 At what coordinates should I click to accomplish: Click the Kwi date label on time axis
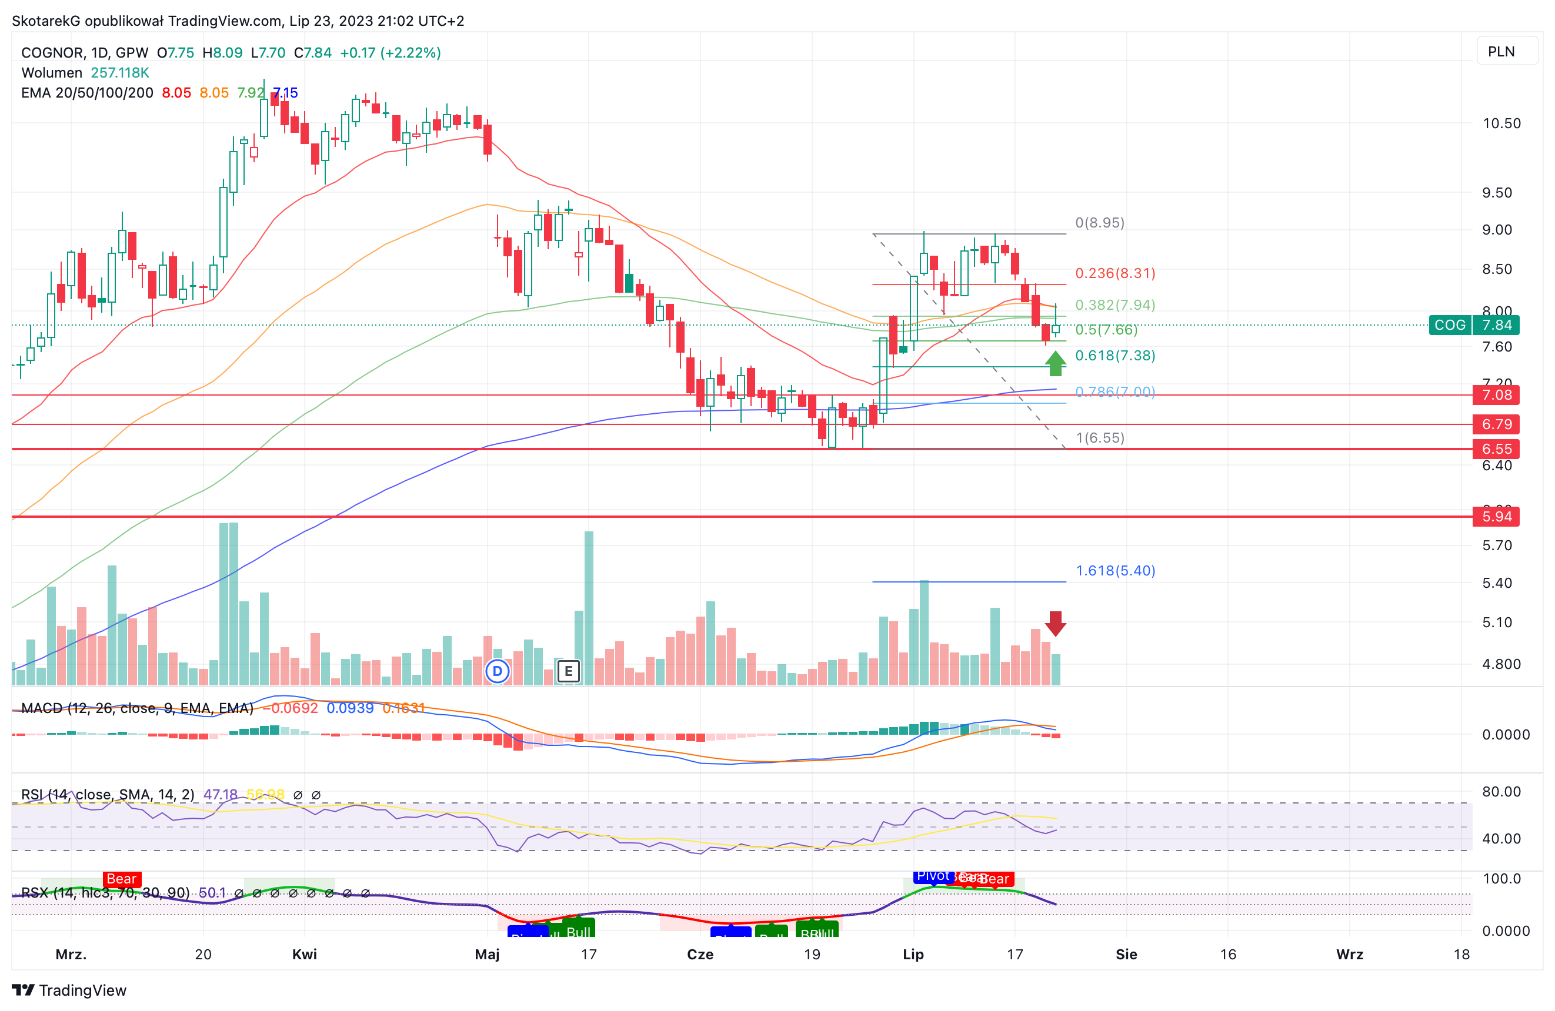pos(305,954)
